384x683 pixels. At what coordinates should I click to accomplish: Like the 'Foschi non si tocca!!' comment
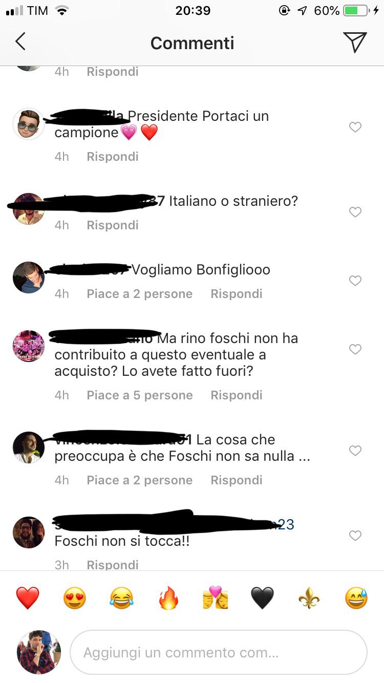coord(355,536)
